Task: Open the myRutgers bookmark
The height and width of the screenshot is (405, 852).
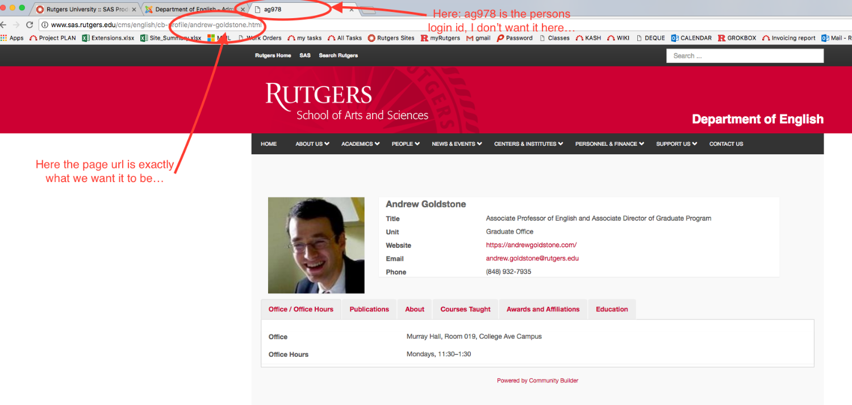Action: (x=440, y=38)
